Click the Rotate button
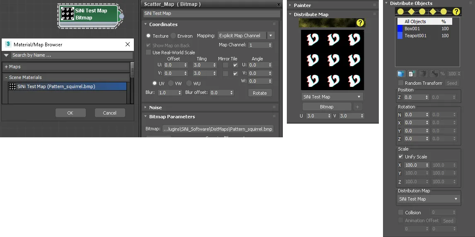The height and width of the screenshot is (237, 475). (x=260, y=93)
